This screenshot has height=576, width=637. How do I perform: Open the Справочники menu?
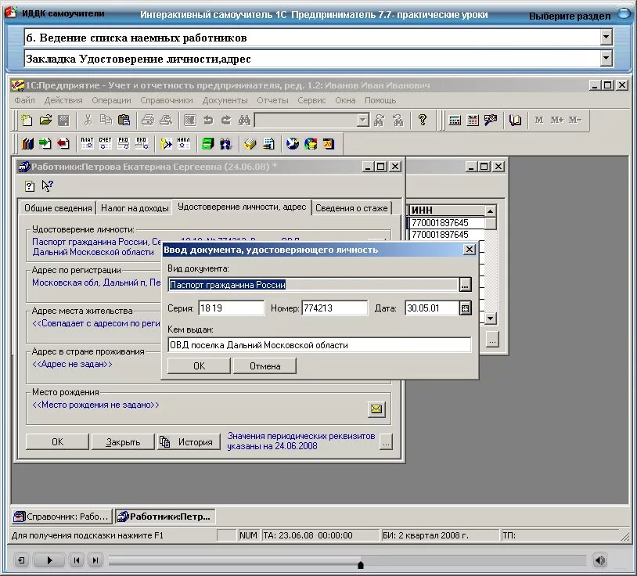point(167,100)
